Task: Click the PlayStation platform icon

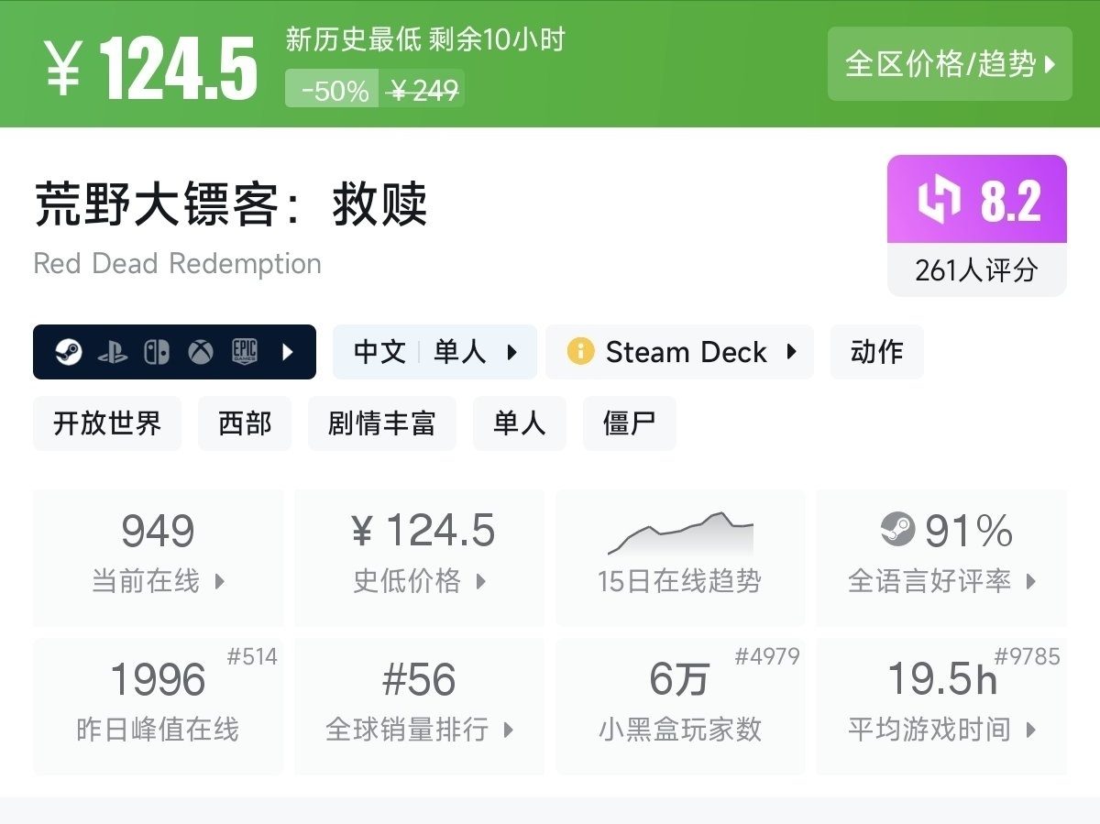Action: tap(113, 352)
